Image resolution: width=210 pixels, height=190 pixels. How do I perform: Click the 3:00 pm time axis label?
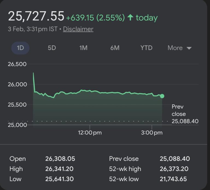point(152,133)
